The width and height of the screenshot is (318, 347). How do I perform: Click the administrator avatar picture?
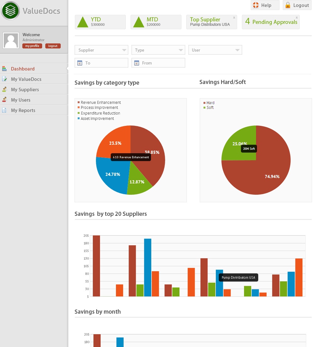pos(11,41)
